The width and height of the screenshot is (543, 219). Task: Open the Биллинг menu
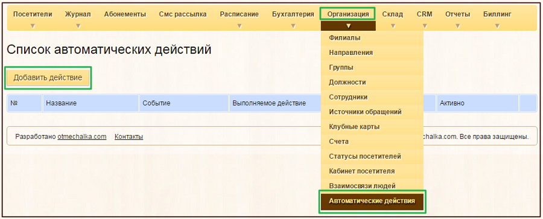[x=497, y=14]
